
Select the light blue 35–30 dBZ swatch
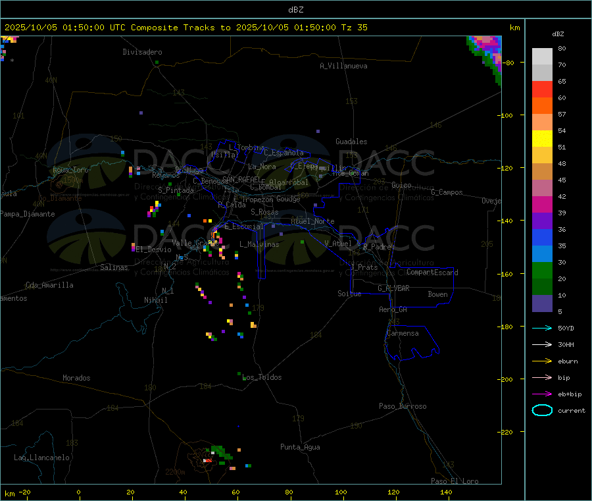542,254
